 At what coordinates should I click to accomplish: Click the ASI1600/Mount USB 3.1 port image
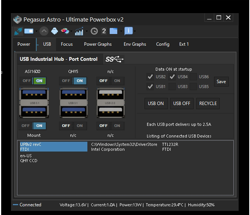pos(34,103)
